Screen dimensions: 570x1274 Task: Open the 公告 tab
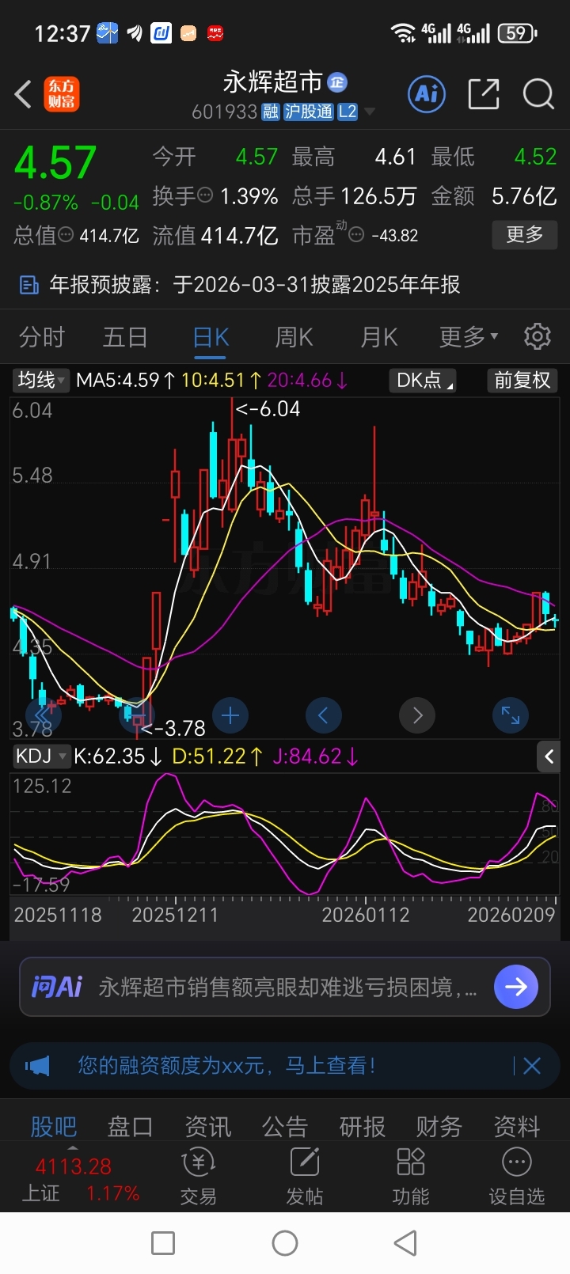click(x=284, y=1126)
